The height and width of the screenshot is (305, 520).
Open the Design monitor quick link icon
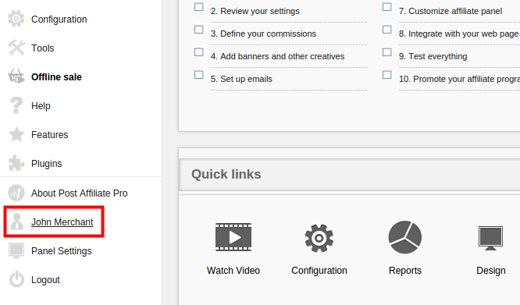coord(490,238)
